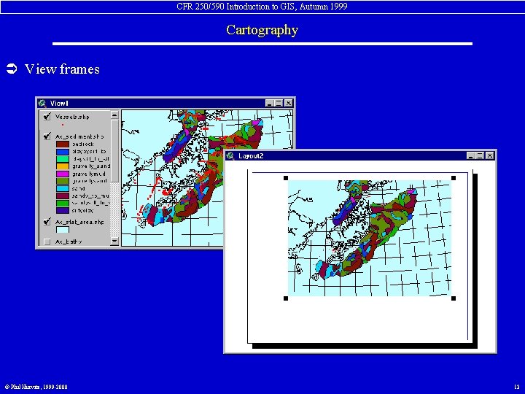The height and width of the screenshot is (394, 525).
Task: Close the Layout2 window
Action: click(x=489, y=155)
